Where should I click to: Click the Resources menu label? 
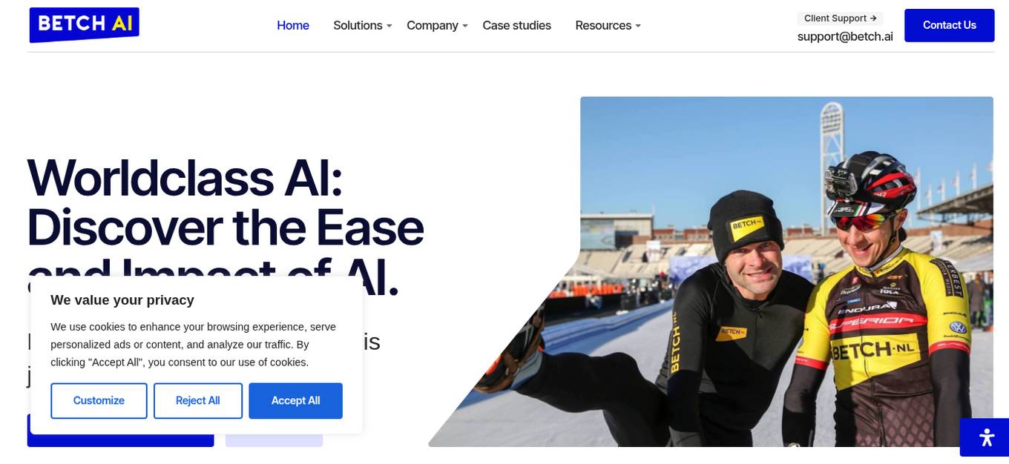[x=603, y=25]
